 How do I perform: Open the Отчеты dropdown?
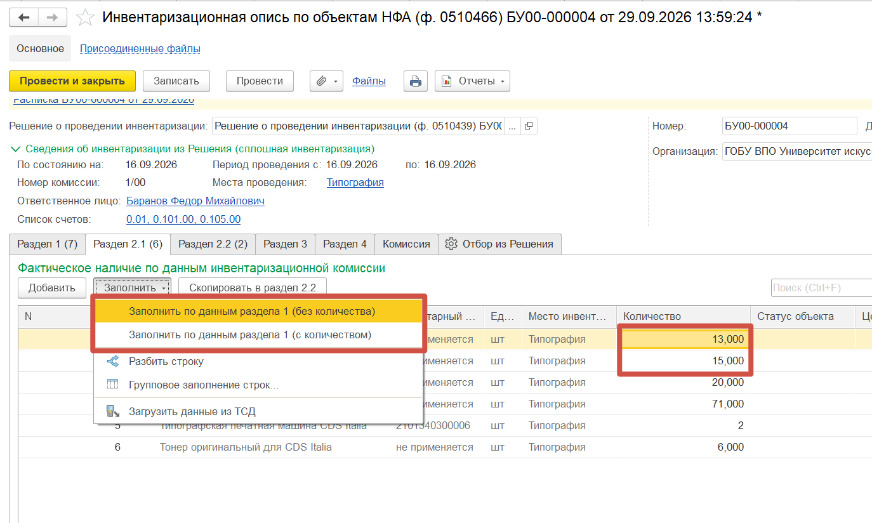click(x=472, y=81)
